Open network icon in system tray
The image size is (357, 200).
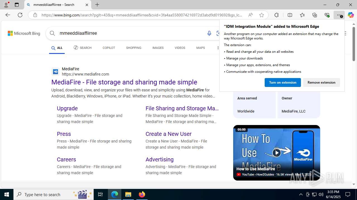point(314,194)
